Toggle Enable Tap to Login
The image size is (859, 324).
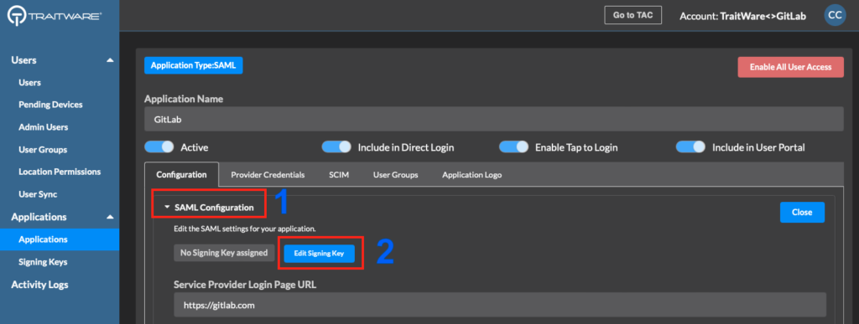(x=514, y=147)
